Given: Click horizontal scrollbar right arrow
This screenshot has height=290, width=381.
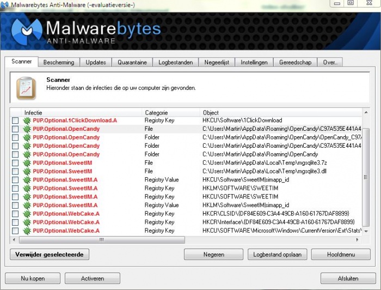Looking at the screenshot, I should point(358,240).
